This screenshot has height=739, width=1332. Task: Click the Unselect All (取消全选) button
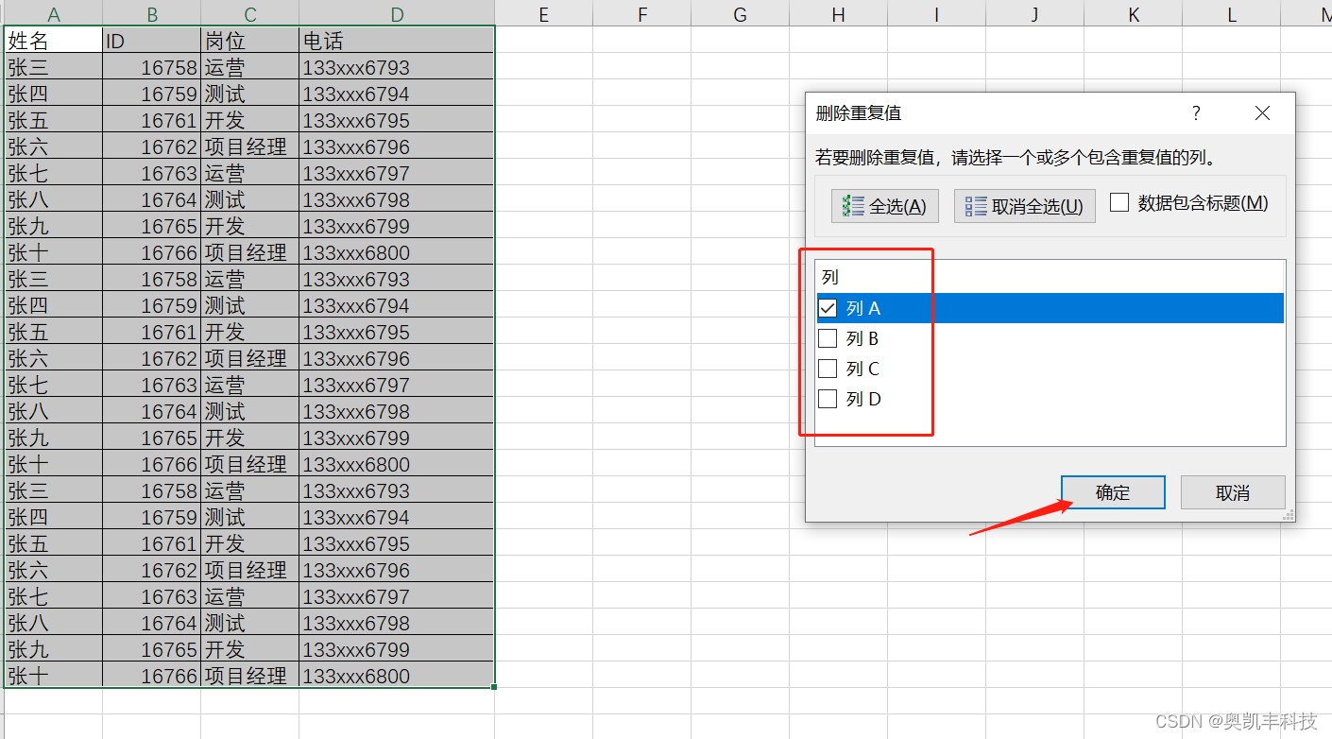coord(1024,205)
